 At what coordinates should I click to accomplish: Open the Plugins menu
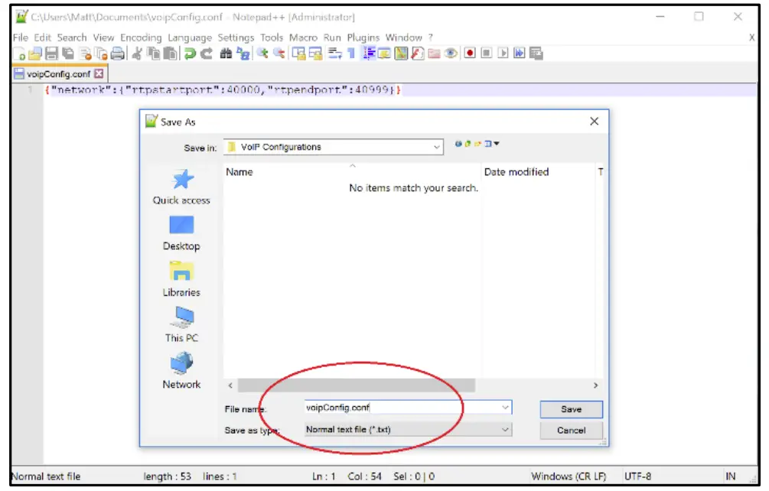[363, 37]
